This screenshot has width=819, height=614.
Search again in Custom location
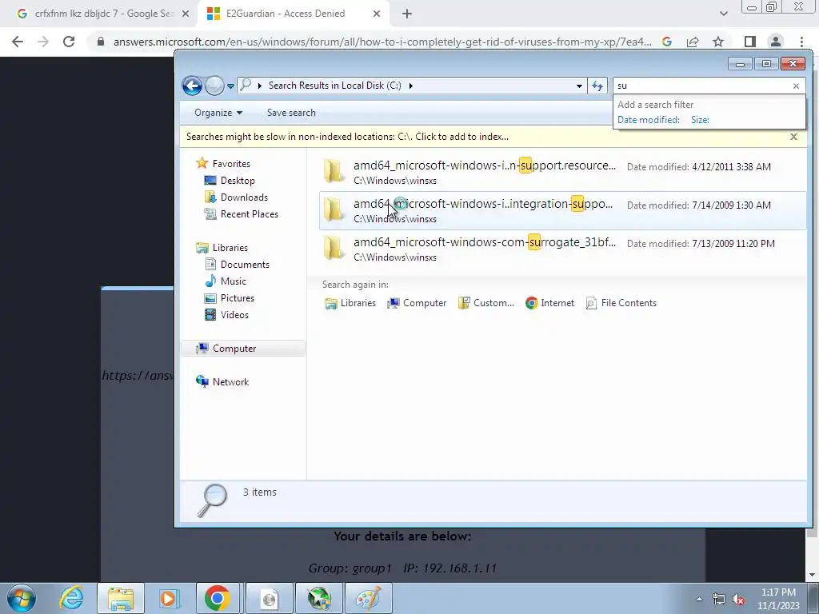pyautogui.click(x=486, y=303)
